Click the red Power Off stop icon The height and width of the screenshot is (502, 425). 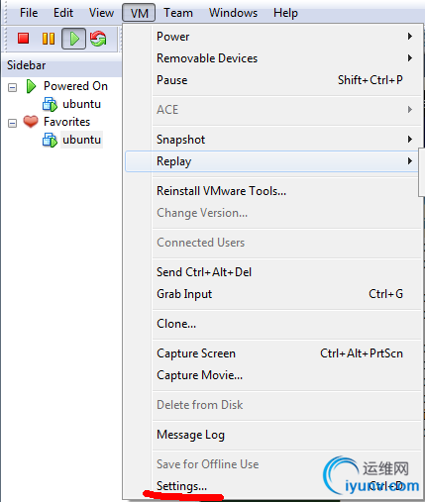coord(23,39)
